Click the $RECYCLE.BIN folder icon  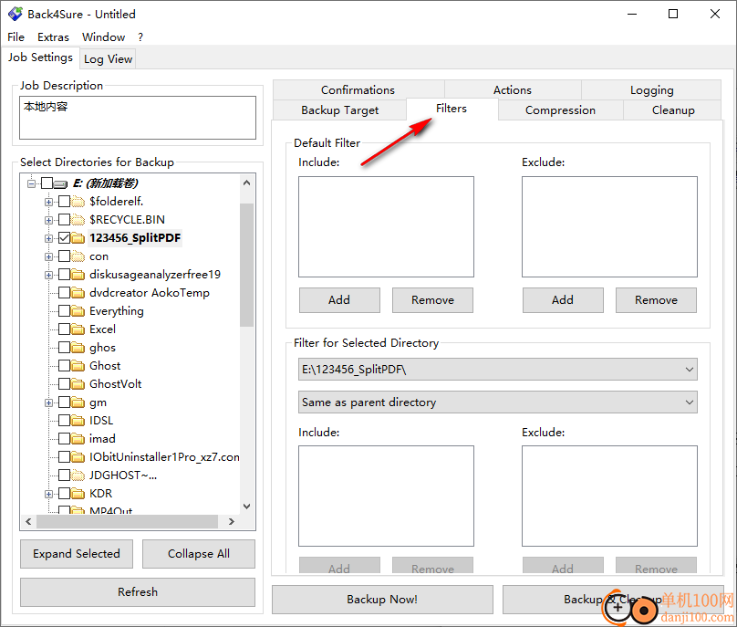78,220
